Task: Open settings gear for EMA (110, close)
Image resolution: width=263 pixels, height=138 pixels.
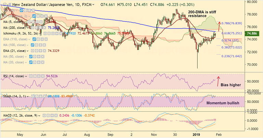Action: click(38, 39)
